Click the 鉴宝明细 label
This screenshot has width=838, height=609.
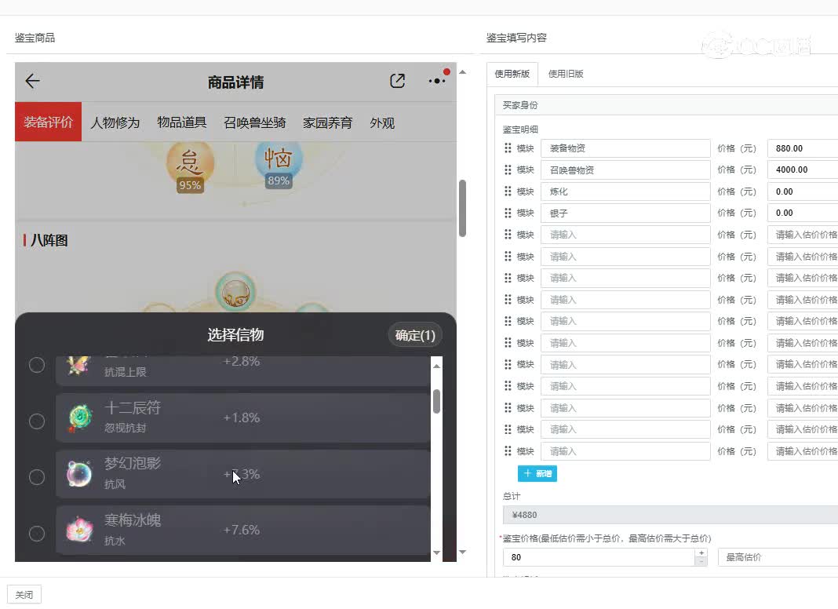[520, 129]
